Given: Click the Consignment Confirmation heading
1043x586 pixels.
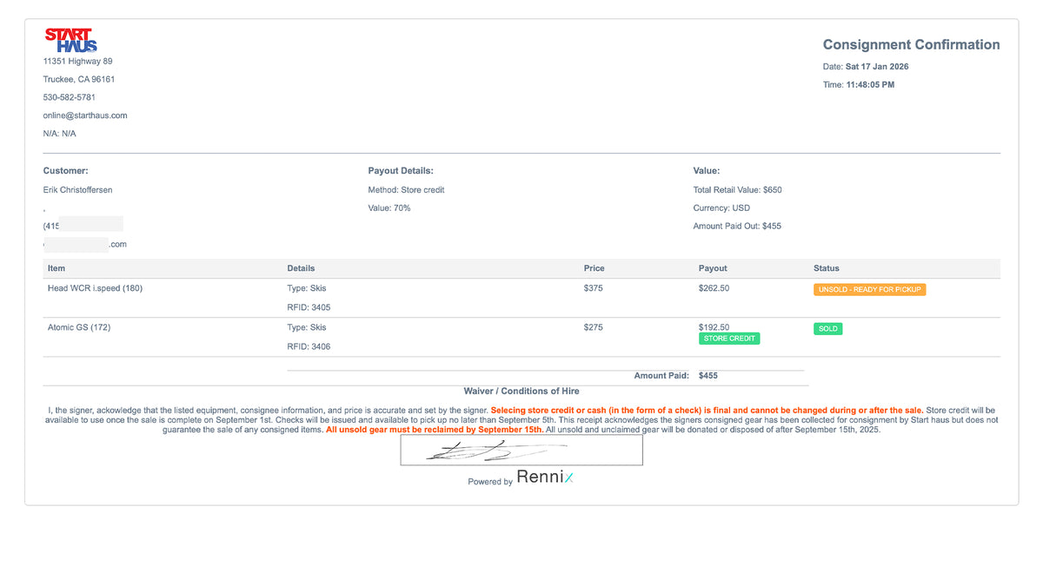Looking at the screenshot, I should click(911, 45).
